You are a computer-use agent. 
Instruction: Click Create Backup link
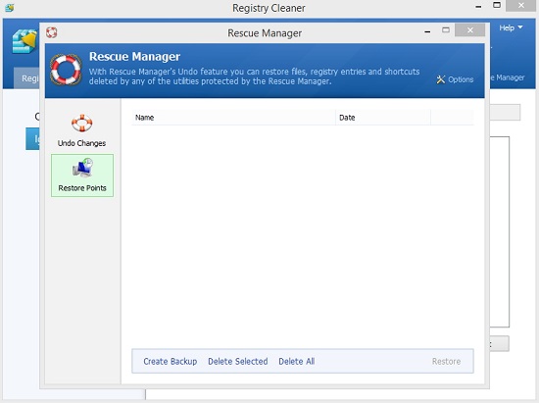coord(171,362)
